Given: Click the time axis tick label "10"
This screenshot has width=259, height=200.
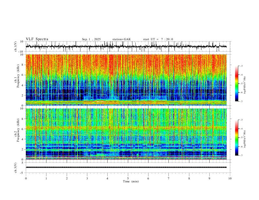Looking at the screenshot, I should 230,178.
